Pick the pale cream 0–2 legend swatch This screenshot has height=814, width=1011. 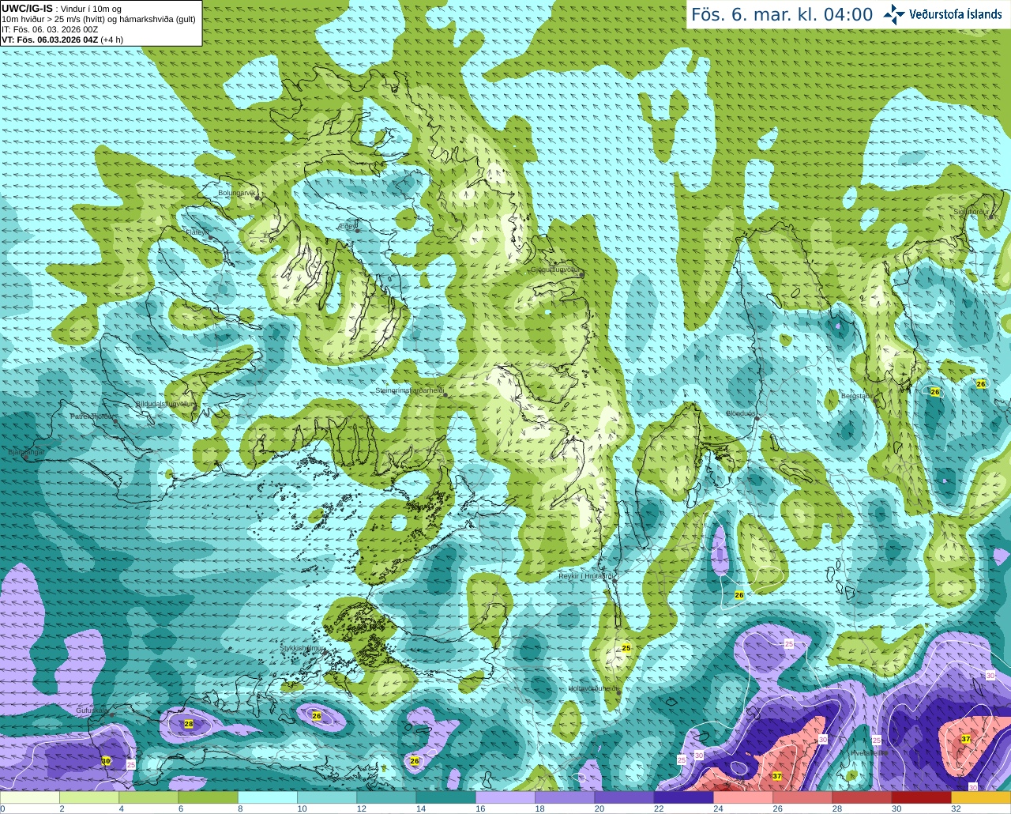[x=30, y=797]
